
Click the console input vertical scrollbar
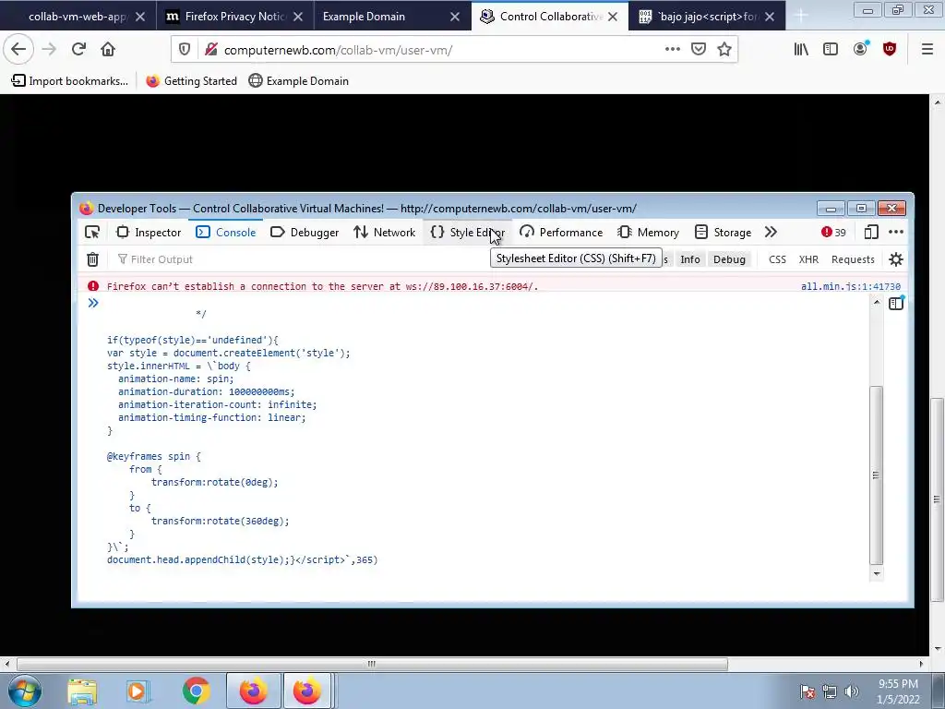(x=877, y=476)
